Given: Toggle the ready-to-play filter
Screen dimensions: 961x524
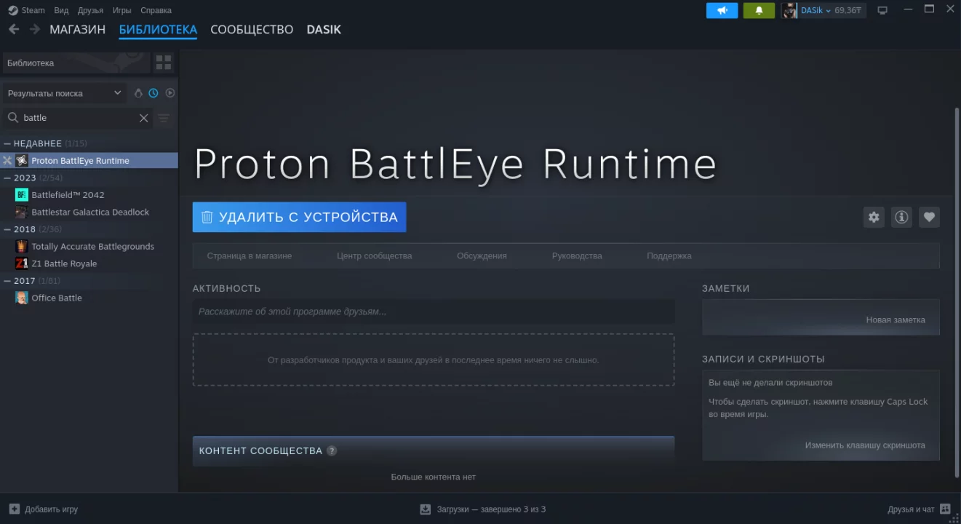Looking at the screenshot, I should click(170, 93).
